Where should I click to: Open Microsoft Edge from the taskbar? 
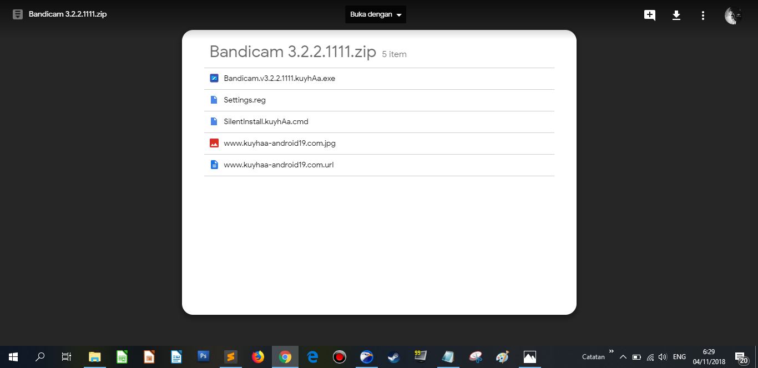pos(312,357)
